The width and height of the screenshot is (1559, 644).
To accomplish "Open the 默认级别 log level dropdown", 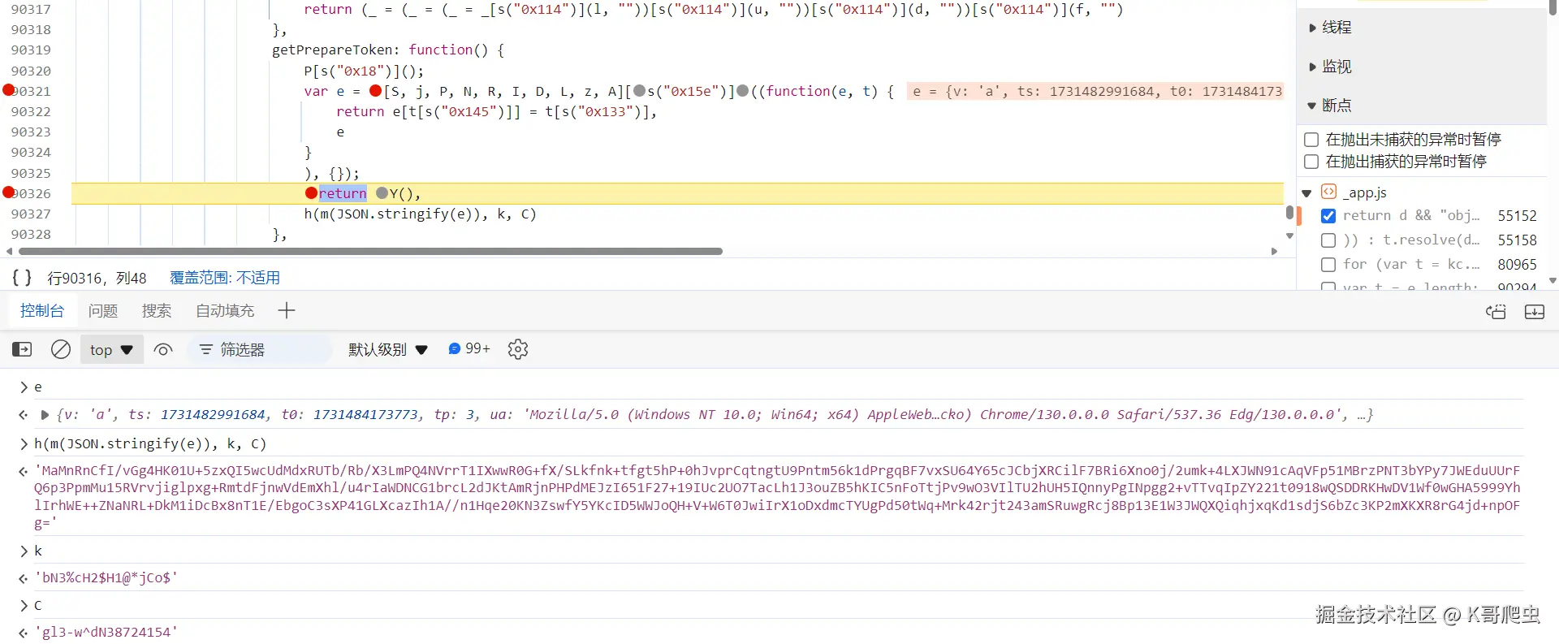I will (388, 349).
